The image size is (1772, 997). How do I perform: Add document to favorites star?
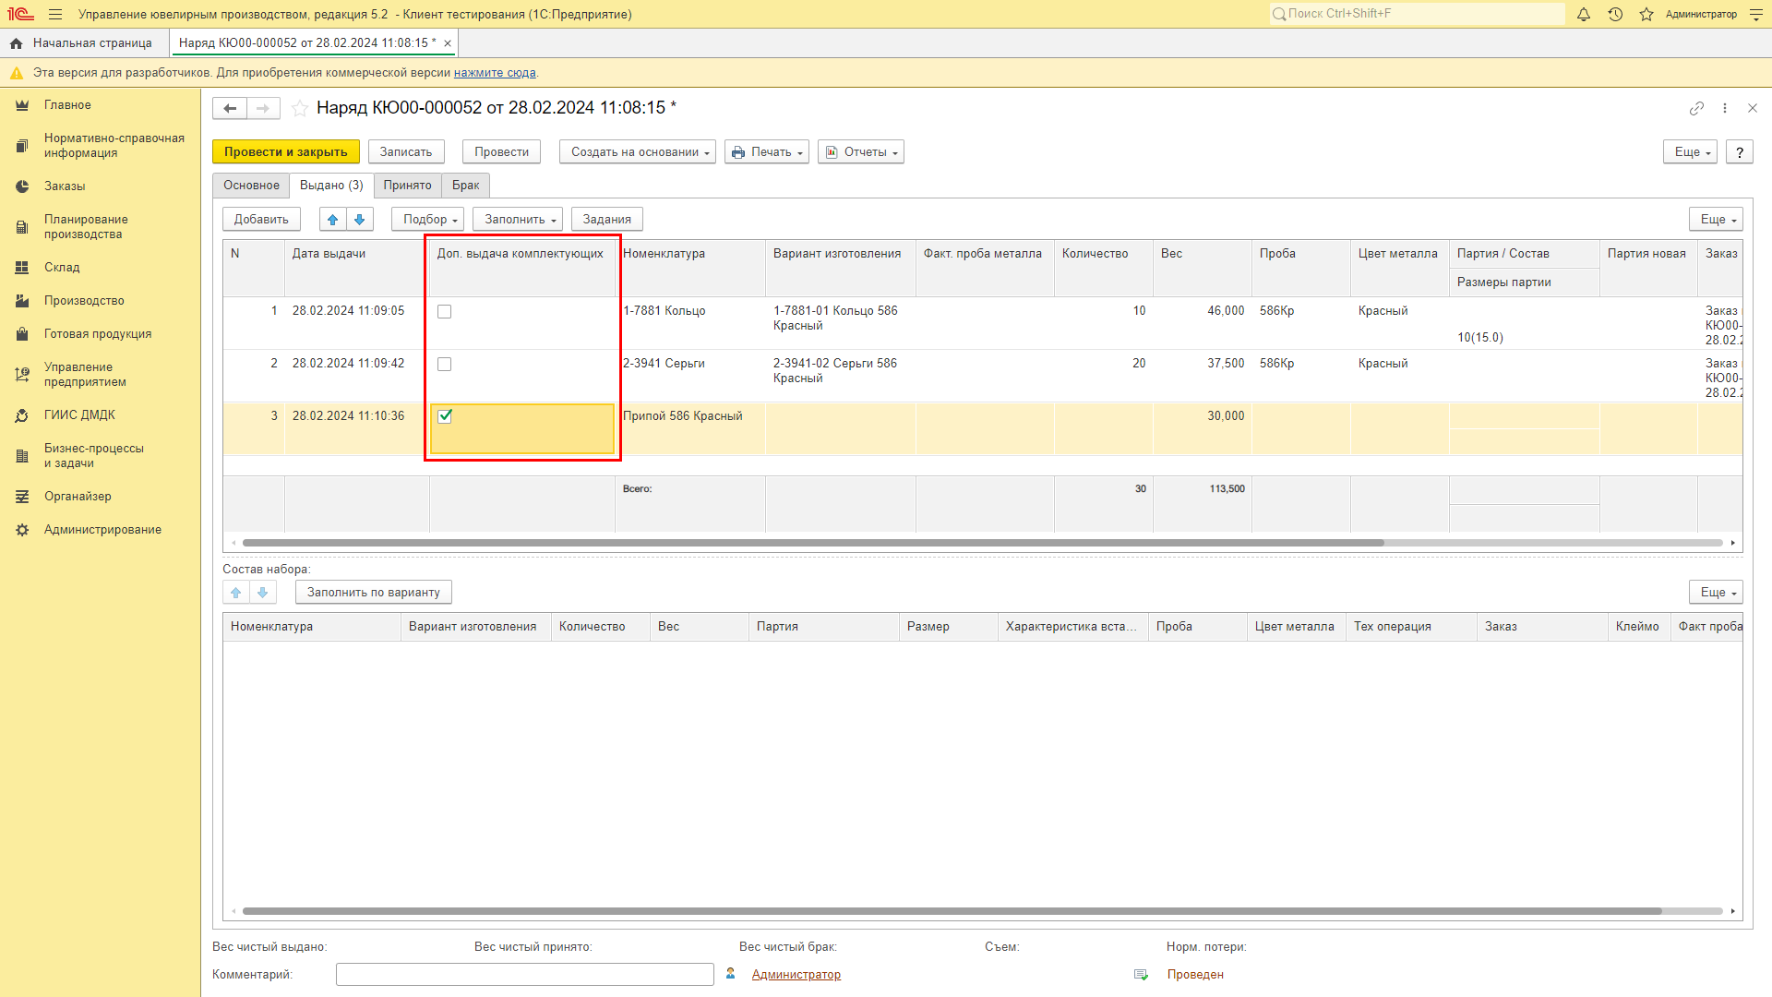click(x=300, y=108)
